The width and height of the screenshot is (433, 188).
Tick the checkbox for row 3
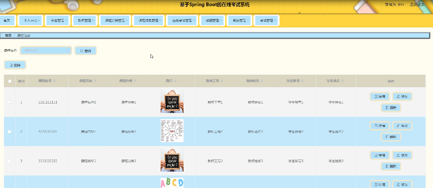pyautogui.click(x=10, y=161)
